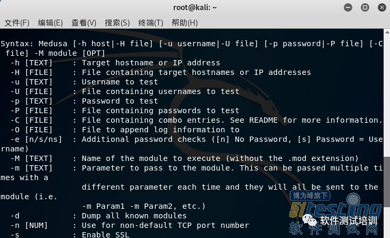Image resolution: width=390 pixels, height=238 pixels.
Task: Open the 帮助(H) menu
Action: pyautogui.click(x=184, y=23)
